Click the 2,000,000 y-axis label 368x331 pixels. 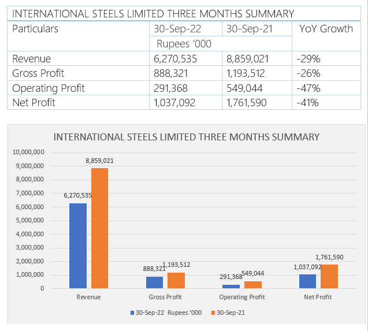point(30,261)
